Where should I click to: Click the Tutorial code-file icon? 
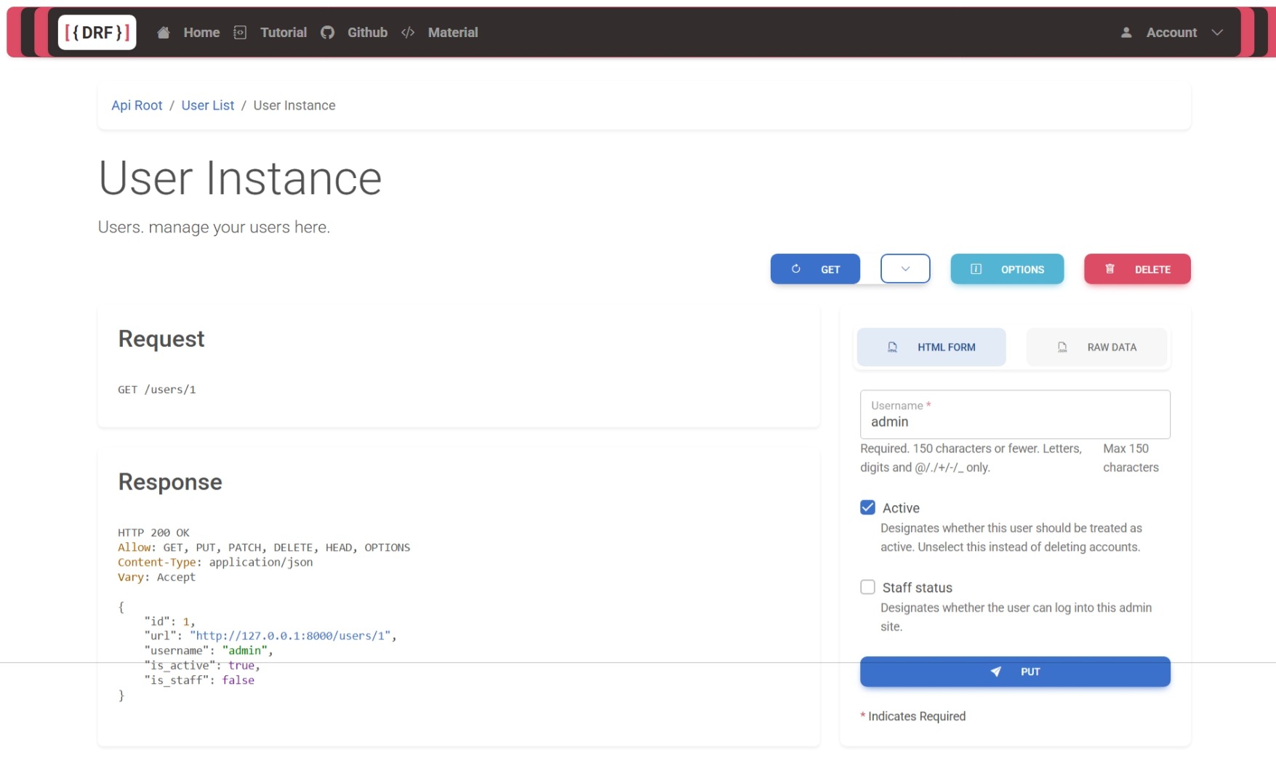(240, 33)
